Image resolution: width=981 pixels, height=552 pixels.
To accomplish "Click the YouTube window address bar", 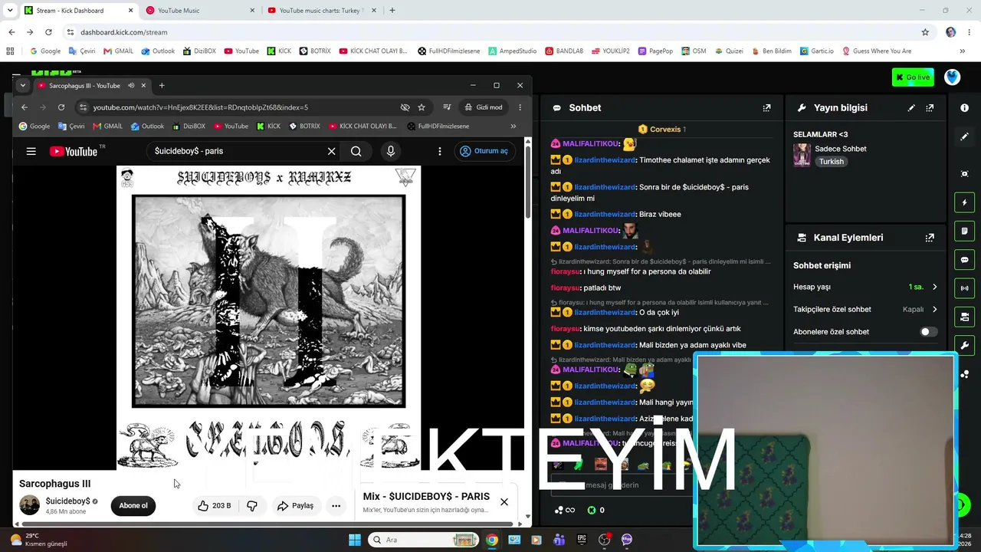I will tap(238, 107).
